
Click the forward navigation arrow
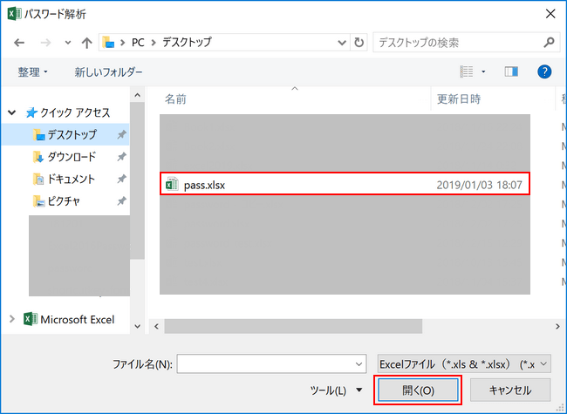pyautogui.click(x=45, y=43)
